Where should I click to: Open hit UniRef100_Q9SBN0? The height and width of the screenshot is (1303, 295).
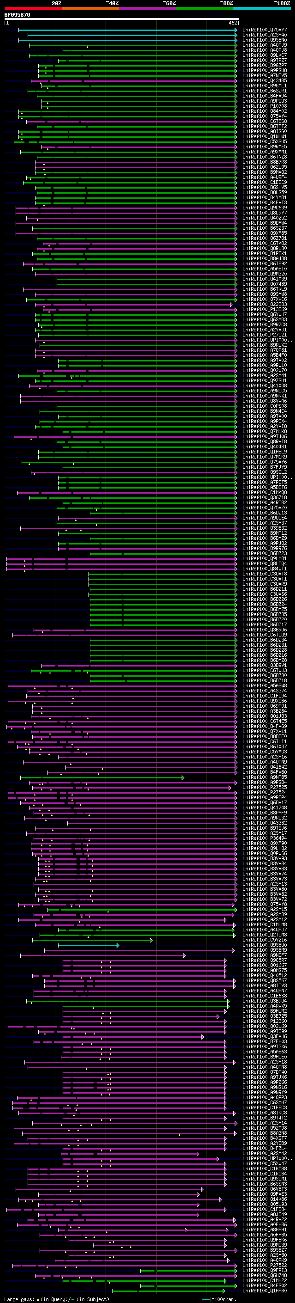[265, 41]
